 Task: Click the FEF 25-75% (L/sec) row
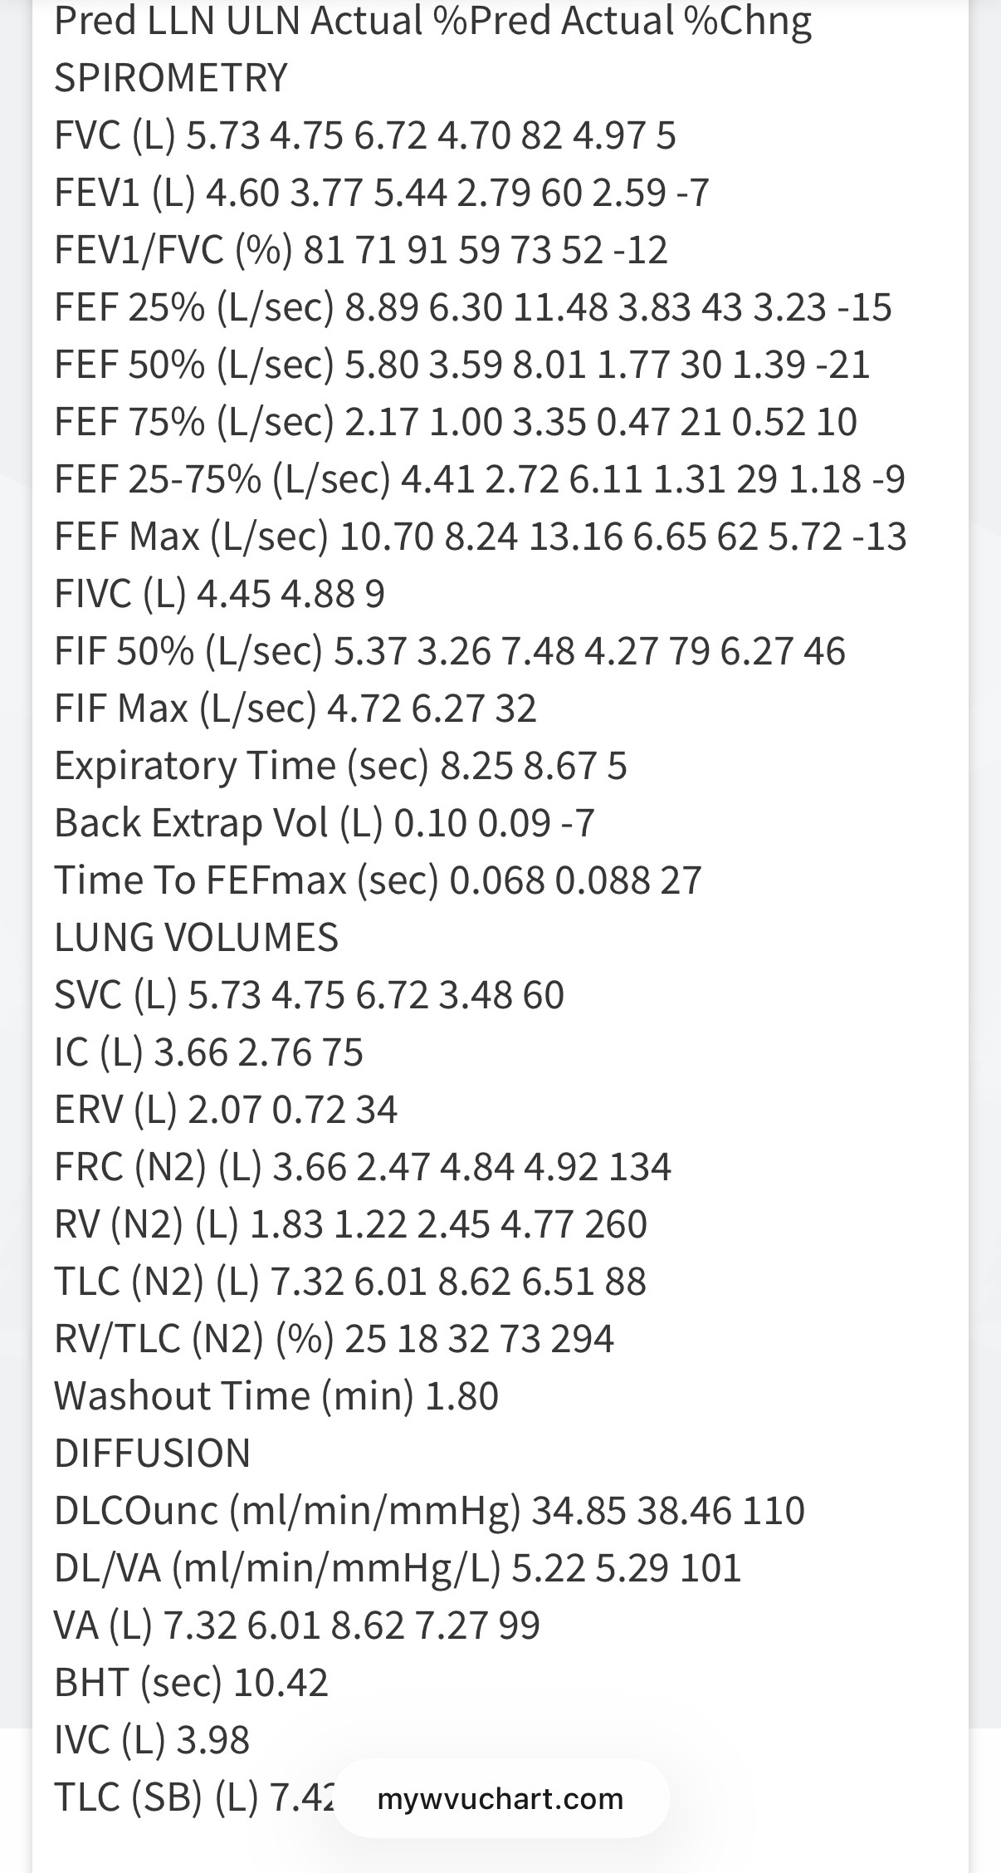click(x=479, y=479)
